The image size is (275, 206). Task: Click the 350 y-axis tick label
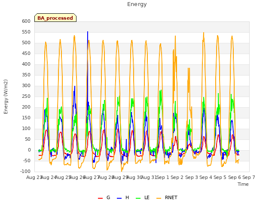26,75
